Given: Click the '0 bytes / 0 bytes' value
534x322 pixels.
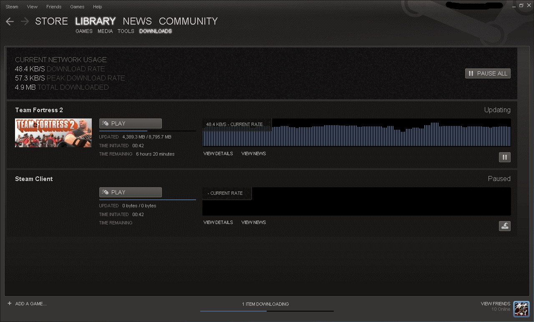Looking at the screenshot, I should tap(139, 206).
